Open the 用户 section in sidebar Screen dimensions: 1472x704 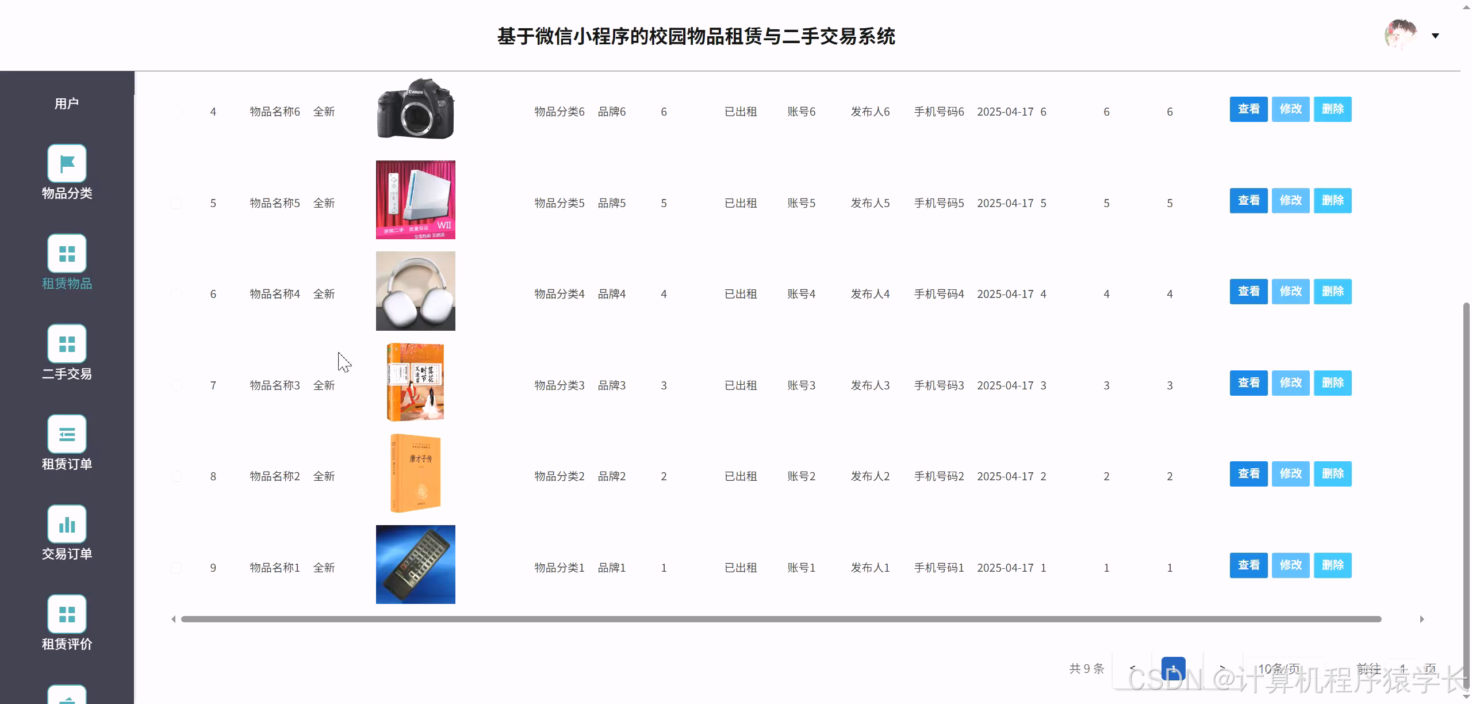point(67,102)
